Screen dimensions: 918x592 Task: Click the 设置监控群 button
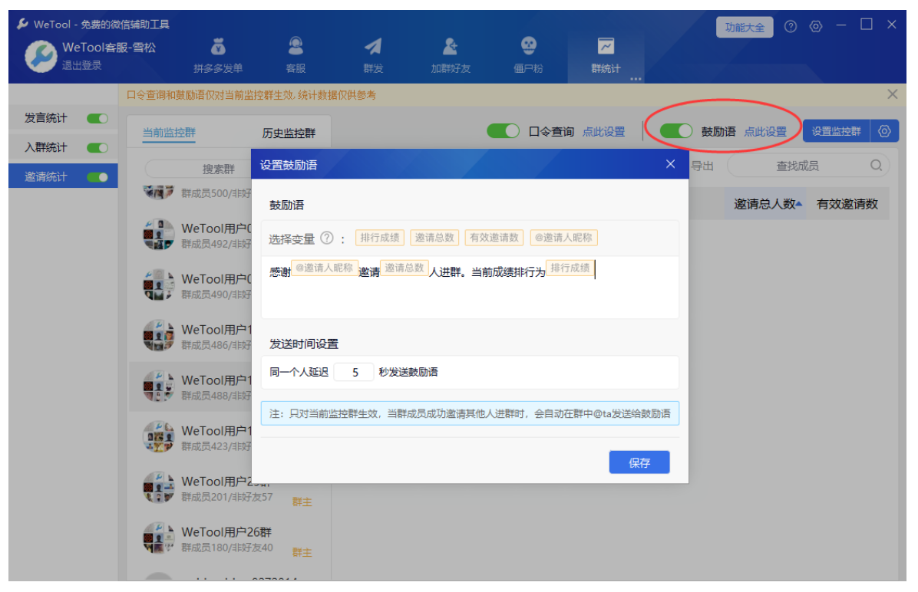836,131
